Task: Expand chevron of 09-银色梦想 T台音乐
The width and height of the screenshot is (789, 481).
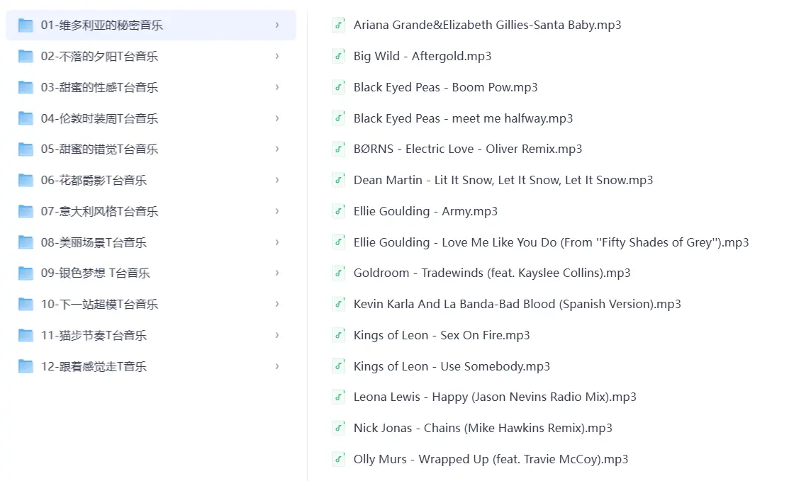Action: tap(277, 273)
